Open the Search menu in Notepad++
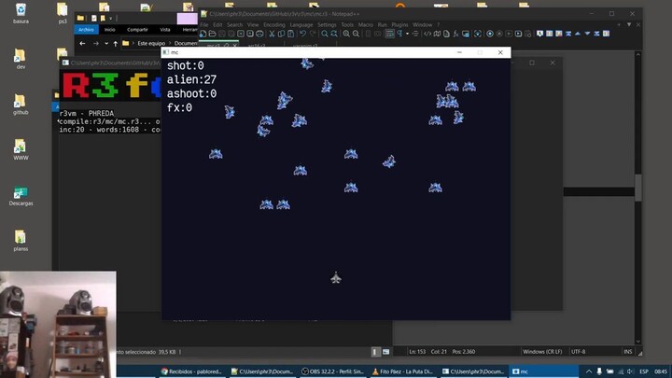This screenshot has width=672, height=378. coord(234,25)
